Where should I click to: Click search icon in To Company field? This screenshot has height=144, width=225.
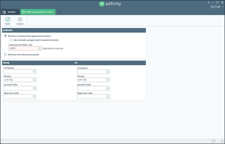click(108, 71)
